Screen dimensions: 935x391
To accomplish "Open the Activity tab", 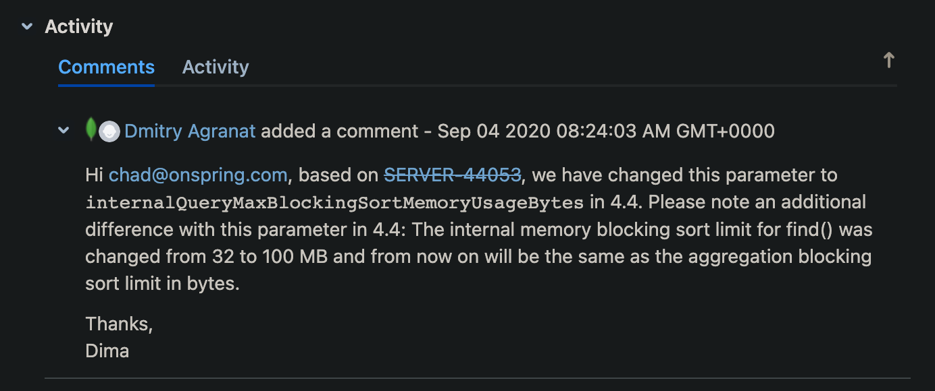I will pyautogui.click(x=216, y=67).
